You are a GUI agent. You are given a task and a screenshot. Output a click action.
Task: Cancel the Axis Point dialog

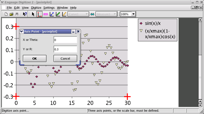coord(65,59)
